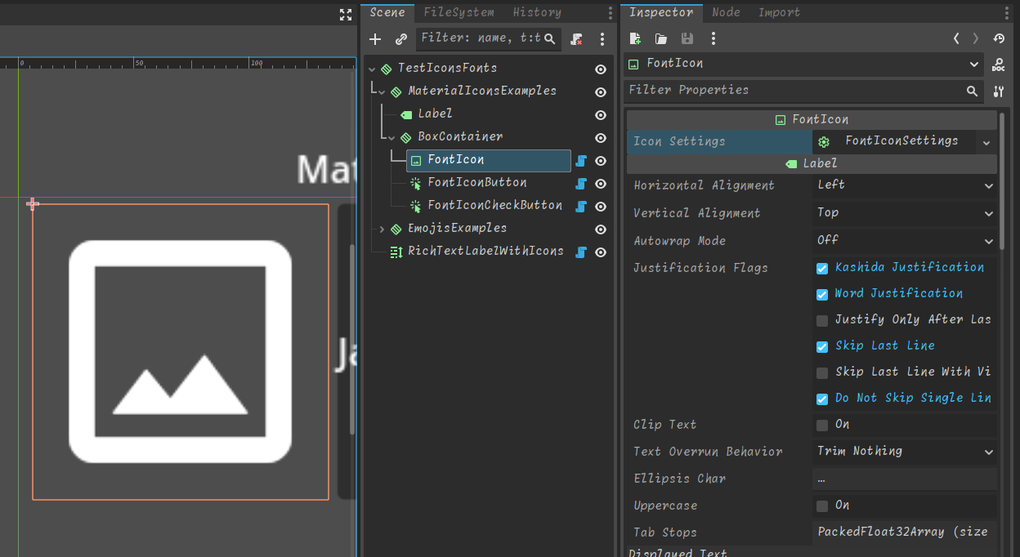Open property display settings sliders icon
1020x557 pixels.
(x=999, y=91)
